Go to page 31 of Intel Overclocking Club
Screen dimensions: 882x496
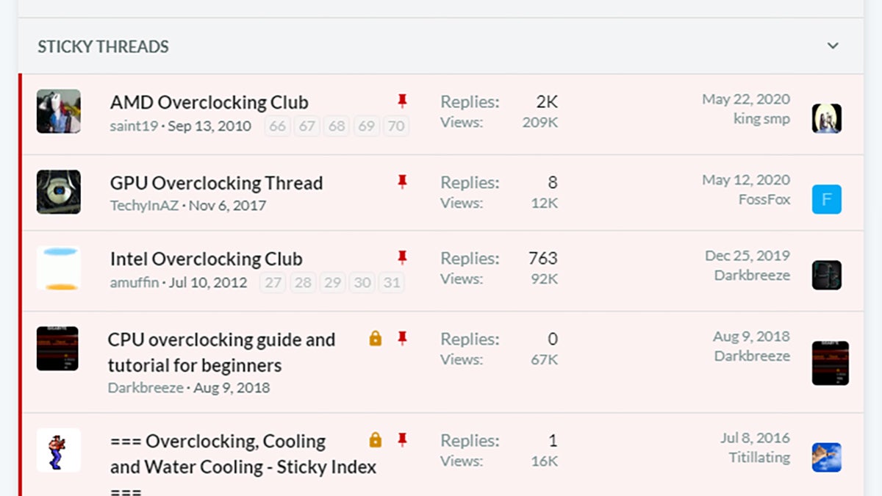click(x=392, y=282)
